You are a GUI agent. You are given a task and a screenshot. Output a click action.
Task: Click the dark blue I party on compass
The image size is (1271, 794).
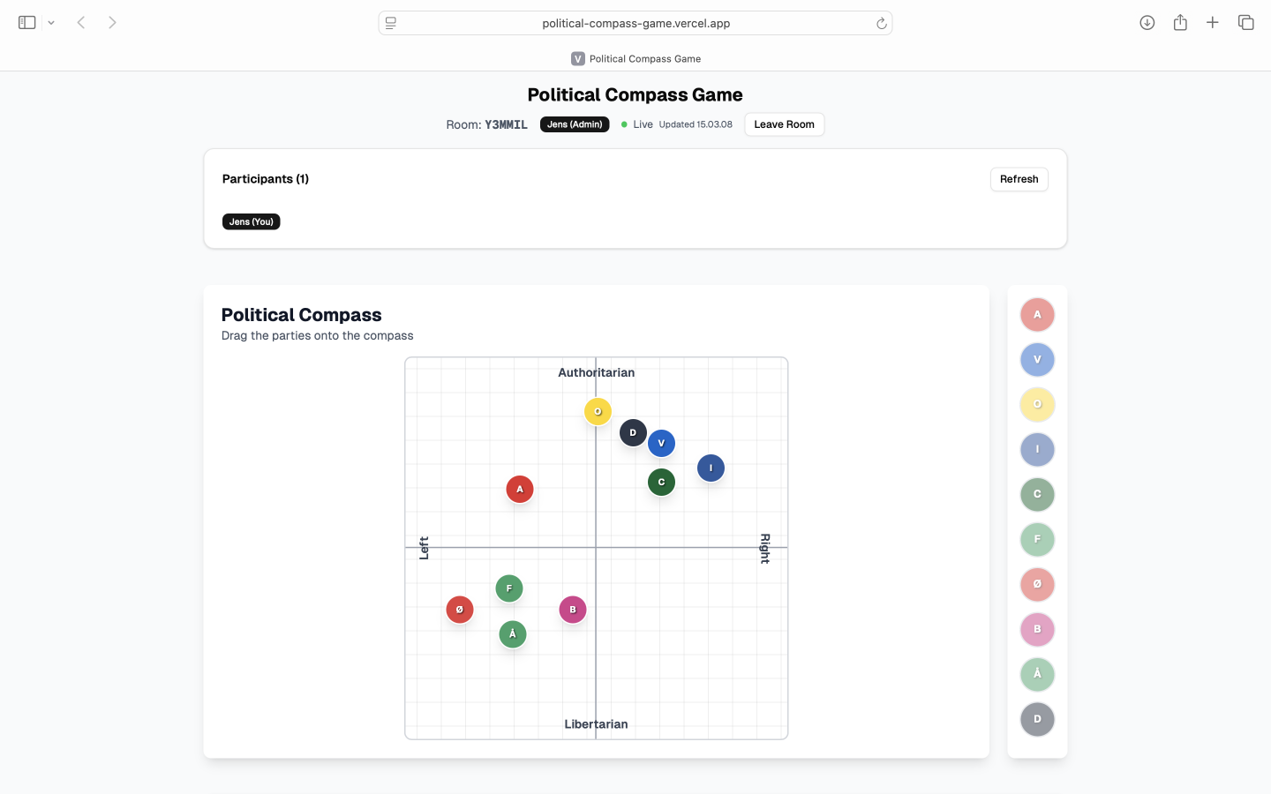pyautogui.click(x=711, y=468)
